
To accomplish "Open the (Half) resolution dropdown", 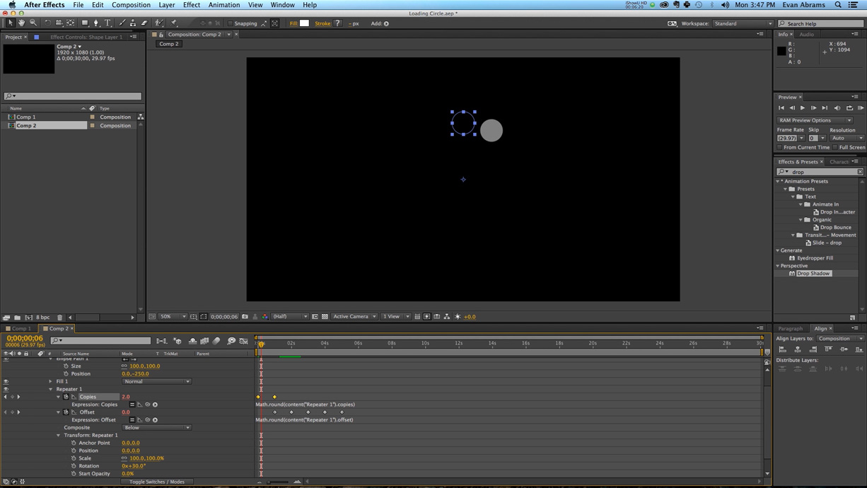I will (x=291, y=317).
